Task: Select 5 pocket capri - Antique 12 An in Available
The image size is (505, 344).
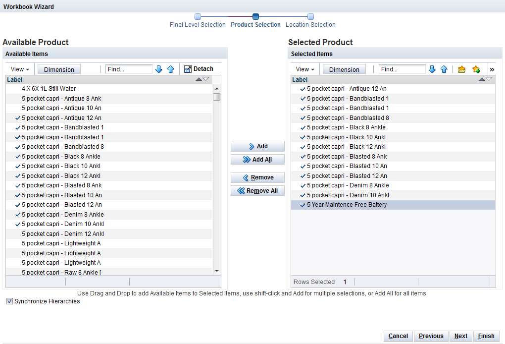Action: (x=109, y=117)
